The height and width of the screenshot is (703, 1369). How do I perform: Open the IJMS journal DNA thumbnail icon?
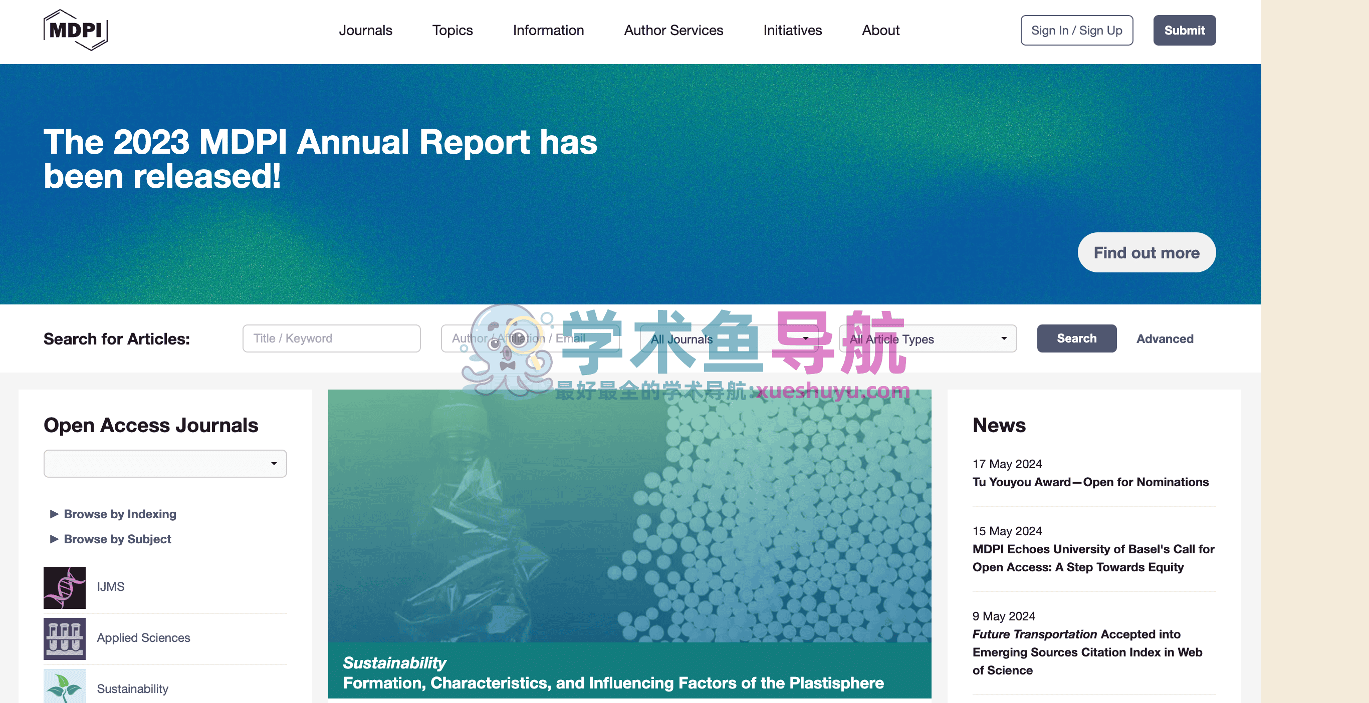coord(64,587)
